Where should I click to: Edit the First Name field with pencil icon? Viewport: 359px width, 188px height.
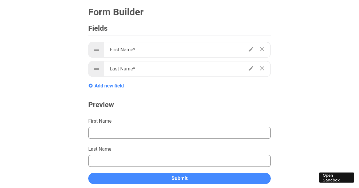pyautogui.click(x=251, y=49)
